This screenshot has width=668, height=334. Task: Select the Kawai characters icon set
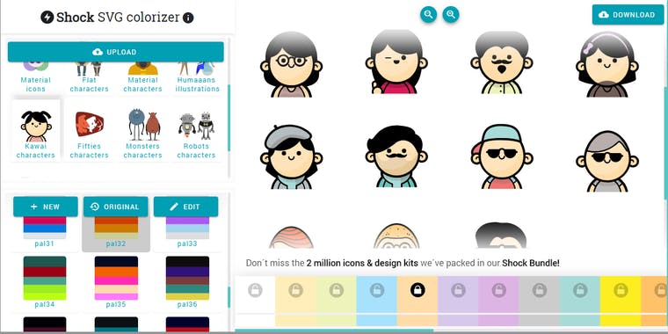tap(36, 130)
